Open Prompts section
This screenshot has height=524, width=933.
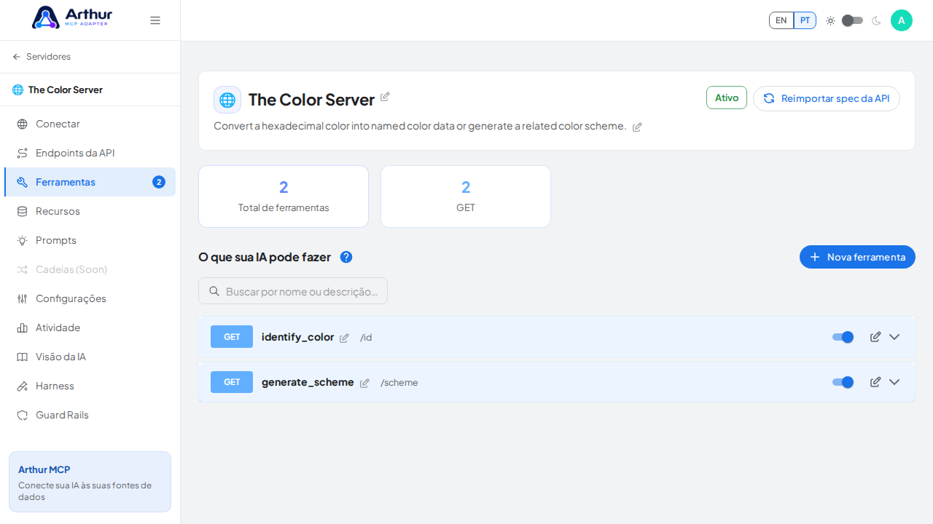tap(90, 240)
